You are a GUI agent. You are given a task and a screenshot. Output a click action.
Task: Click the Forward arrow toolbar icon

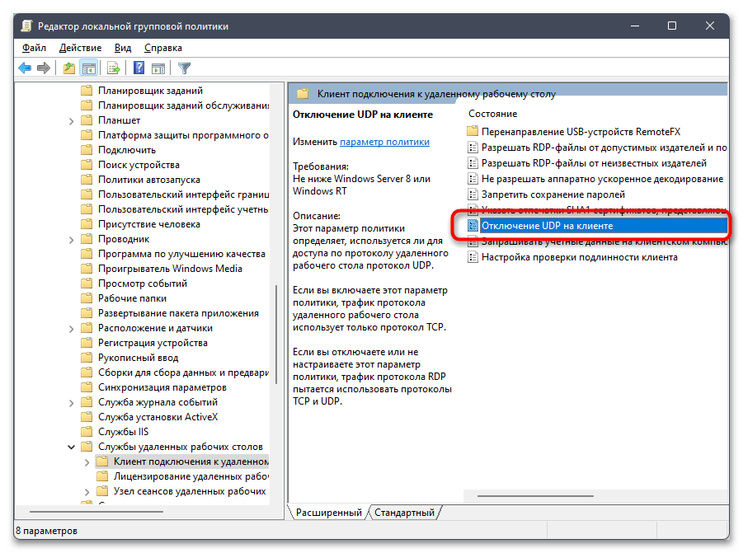pyautogui.click(x=44, y=68)
